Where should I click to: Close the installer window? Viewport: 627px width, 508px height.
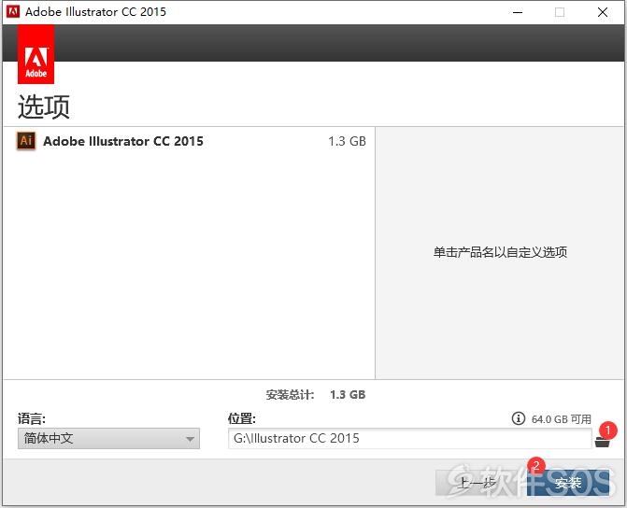(x=603, y=12)
